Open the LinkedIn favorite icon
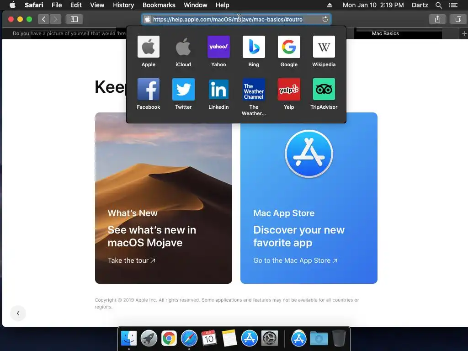This screenshot has width=468, height=351. (218, 89)
